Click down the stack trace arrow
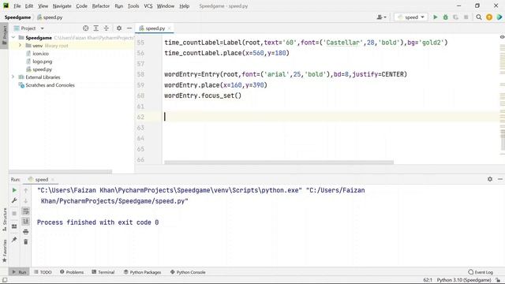 26,200
